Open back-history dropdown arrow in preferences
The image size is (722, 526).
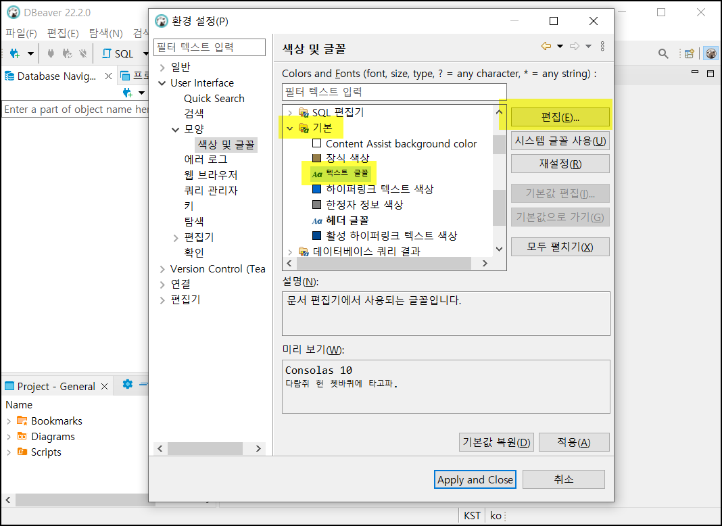tap(560, 46)
